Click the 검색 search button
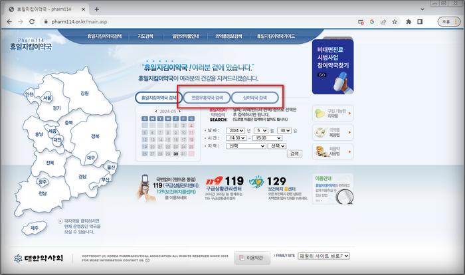 [294, 153]
